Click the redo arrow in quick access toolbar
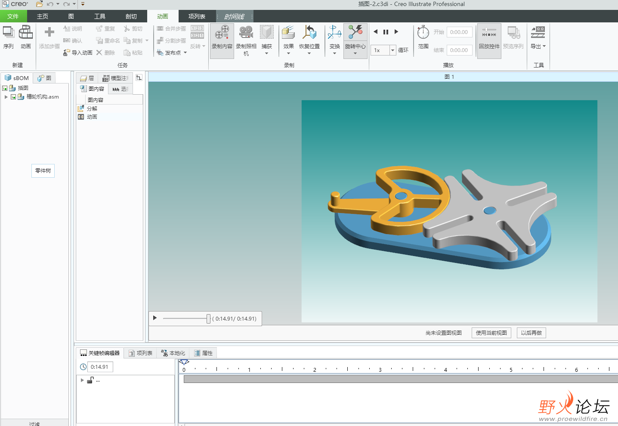The height and width of the screenshot is (426, 618). [x=66, y=4]
